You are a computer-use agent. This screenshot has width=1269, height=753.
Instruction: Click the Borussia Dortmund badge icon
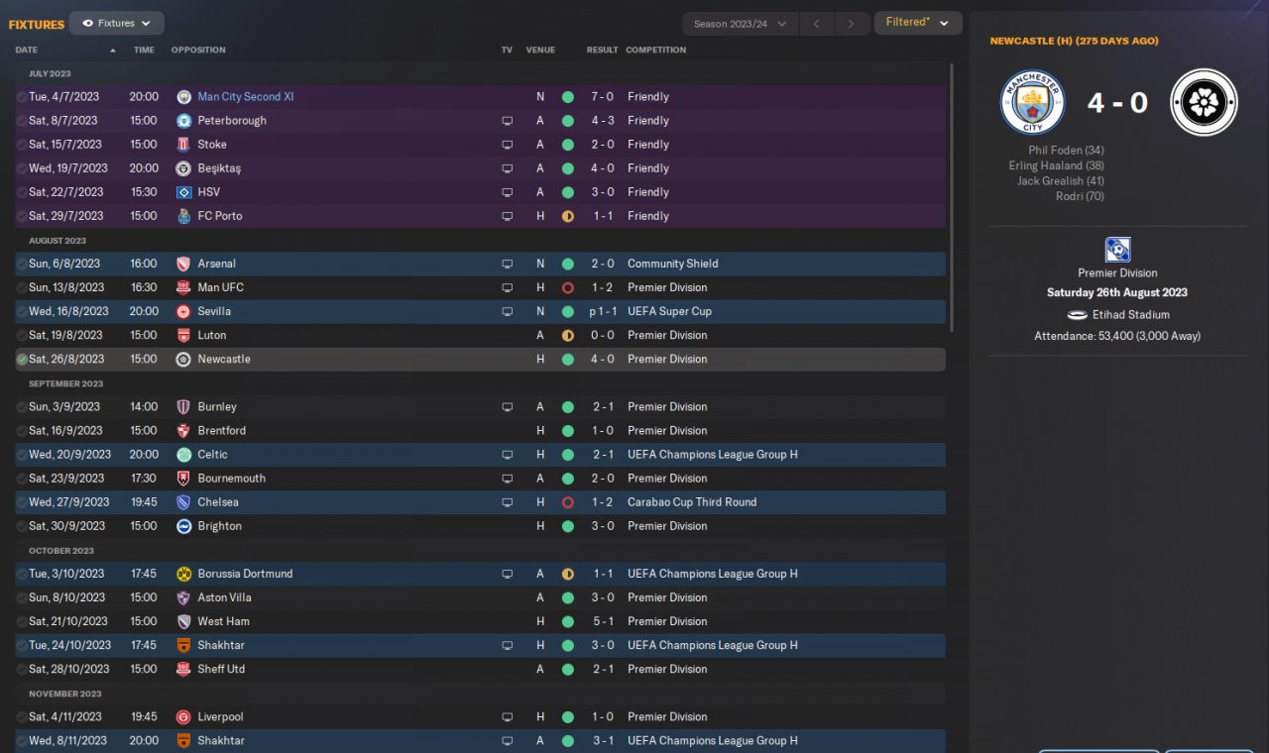click(183, 574)
